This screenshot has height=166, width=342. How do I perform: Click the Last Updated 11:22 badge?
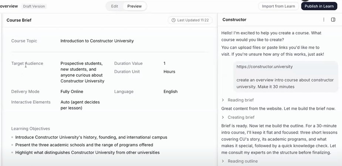pos(190,20)
